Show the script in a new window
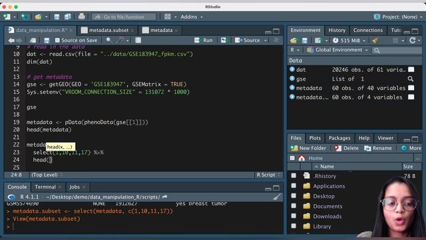 (x=33, y=40)
